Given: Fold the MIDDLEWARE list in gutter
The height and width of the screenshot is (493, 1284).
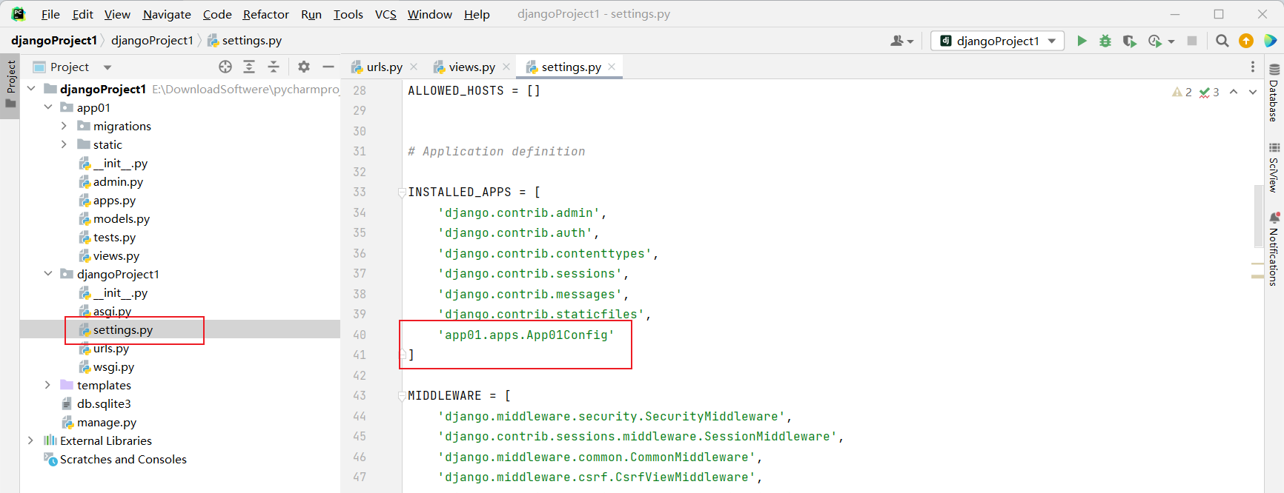Looking at the screenshot, I should click(x=402, y=396).
